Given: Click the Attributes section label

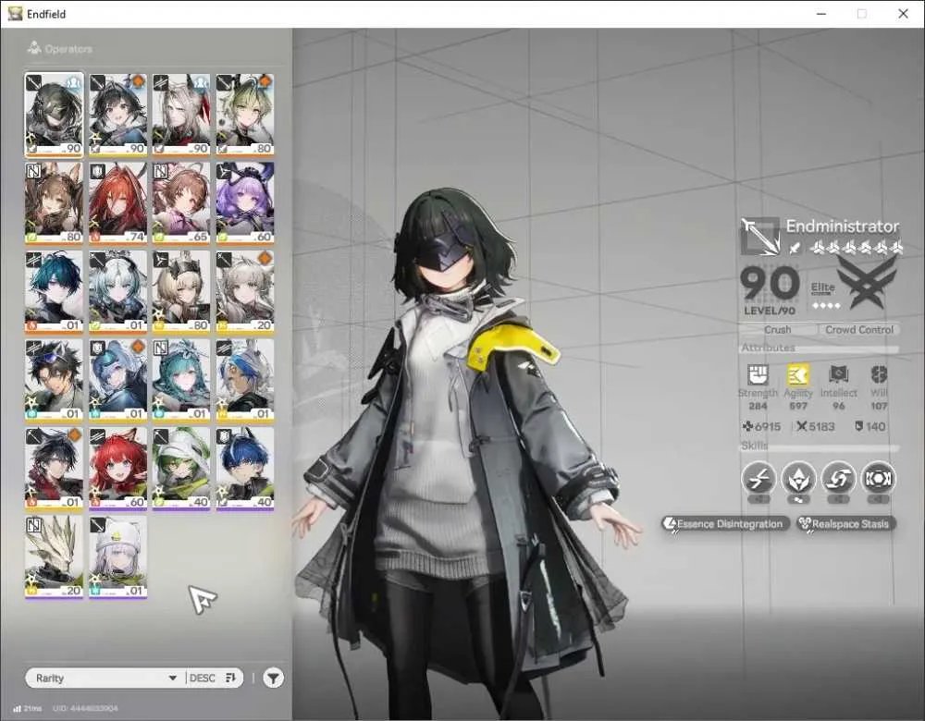Looking at the screenshot, I should [768, 348].
